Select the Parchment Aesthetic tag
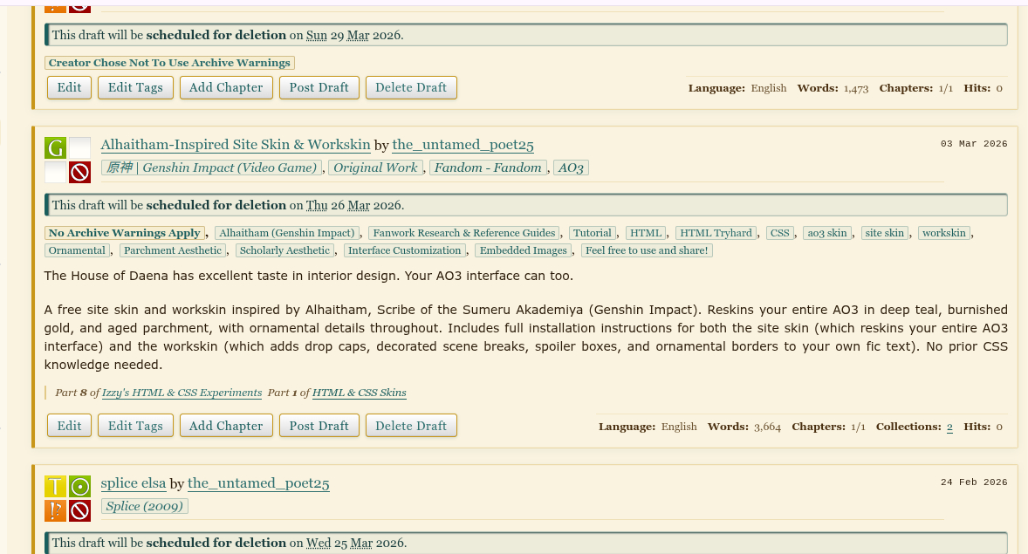1028x554 pixels. pos(172,250)
